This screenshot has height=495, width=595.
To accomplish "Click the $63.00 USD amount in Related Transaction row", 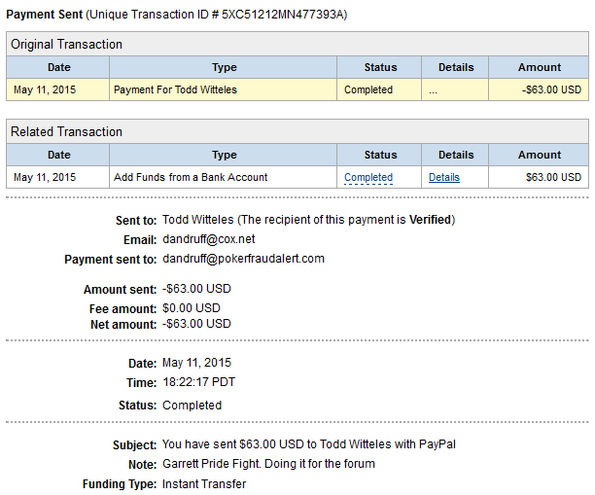I will 553,177.
